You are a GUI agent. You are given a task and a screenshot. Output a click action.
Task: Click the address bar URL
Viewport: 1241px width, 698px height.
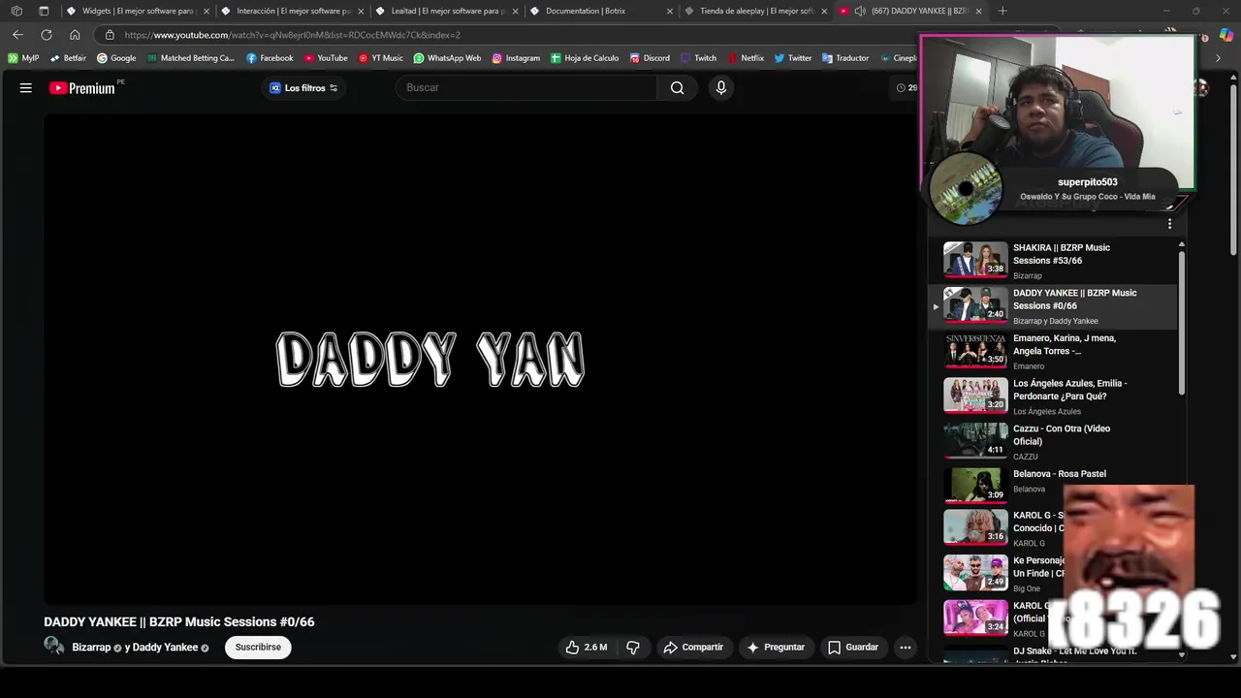[x=292, y=35]
